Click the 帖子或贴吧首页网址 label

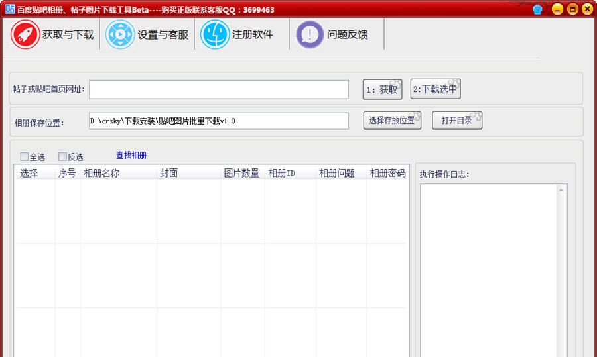48,89
